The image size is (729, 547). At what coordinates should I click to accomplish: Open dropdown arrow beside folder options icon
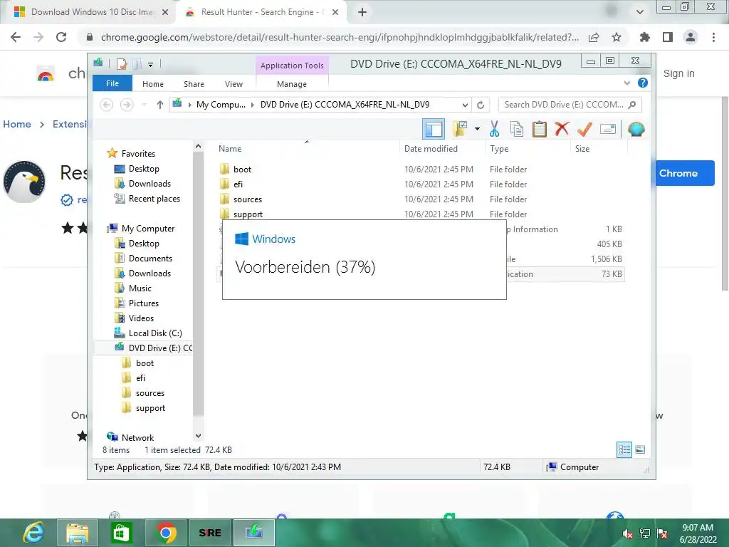[x=477, y=129]
